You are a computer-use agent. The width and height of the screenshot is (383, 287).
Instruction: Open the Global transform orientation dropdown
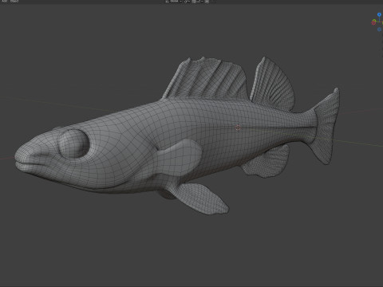(173, 1)
